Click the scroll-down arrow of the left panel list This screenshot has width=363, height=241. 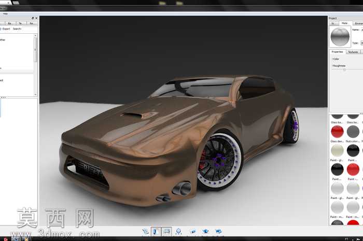click(x=35, y=94)
